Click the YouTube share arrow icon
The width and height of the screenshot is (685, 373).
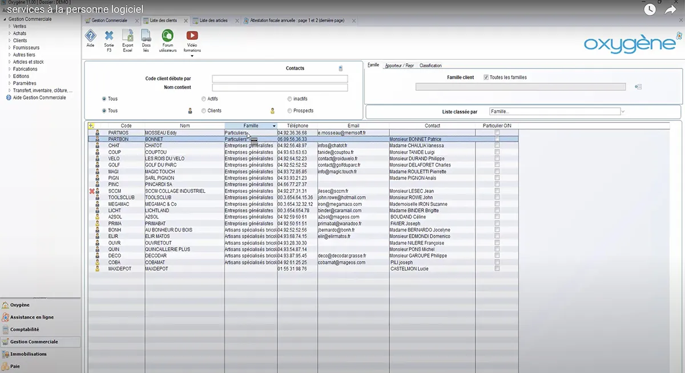[x=671, y=10]
